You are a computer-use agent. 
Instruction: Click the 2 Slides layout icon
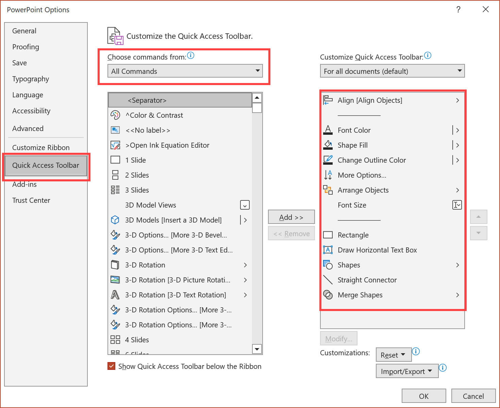tap(115, 175)
